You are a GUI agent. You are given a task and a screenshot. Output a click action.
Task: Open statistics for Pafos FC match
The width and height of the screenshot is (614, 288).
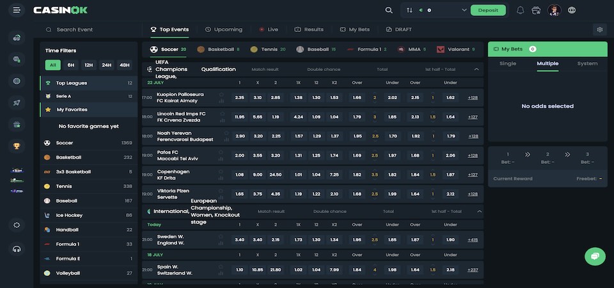[x=221, y=159]
